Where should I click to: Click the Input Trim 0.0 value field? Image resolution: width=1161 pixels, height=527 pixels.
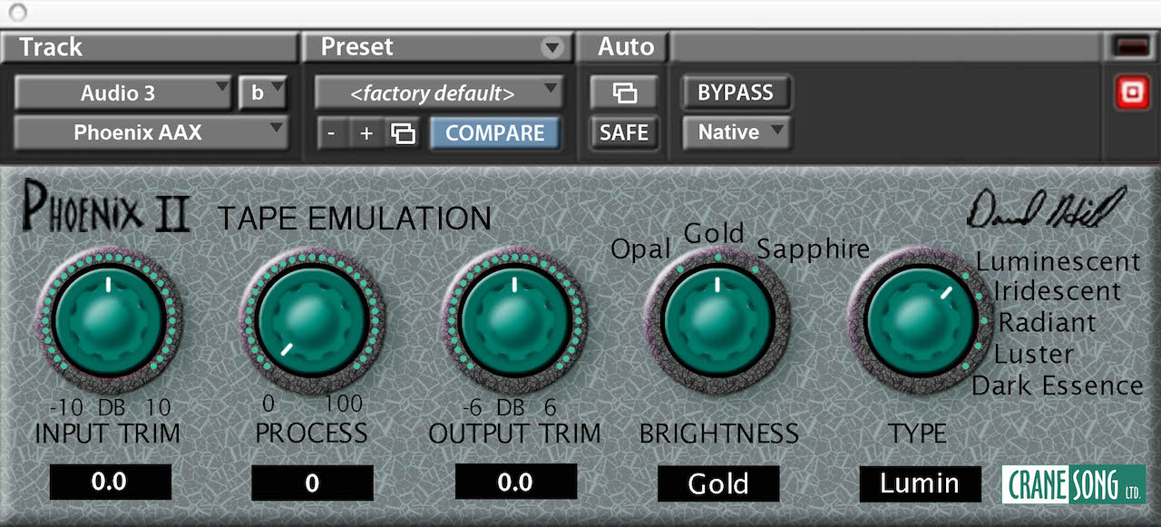pyautogui.click(x=110, y=483)
